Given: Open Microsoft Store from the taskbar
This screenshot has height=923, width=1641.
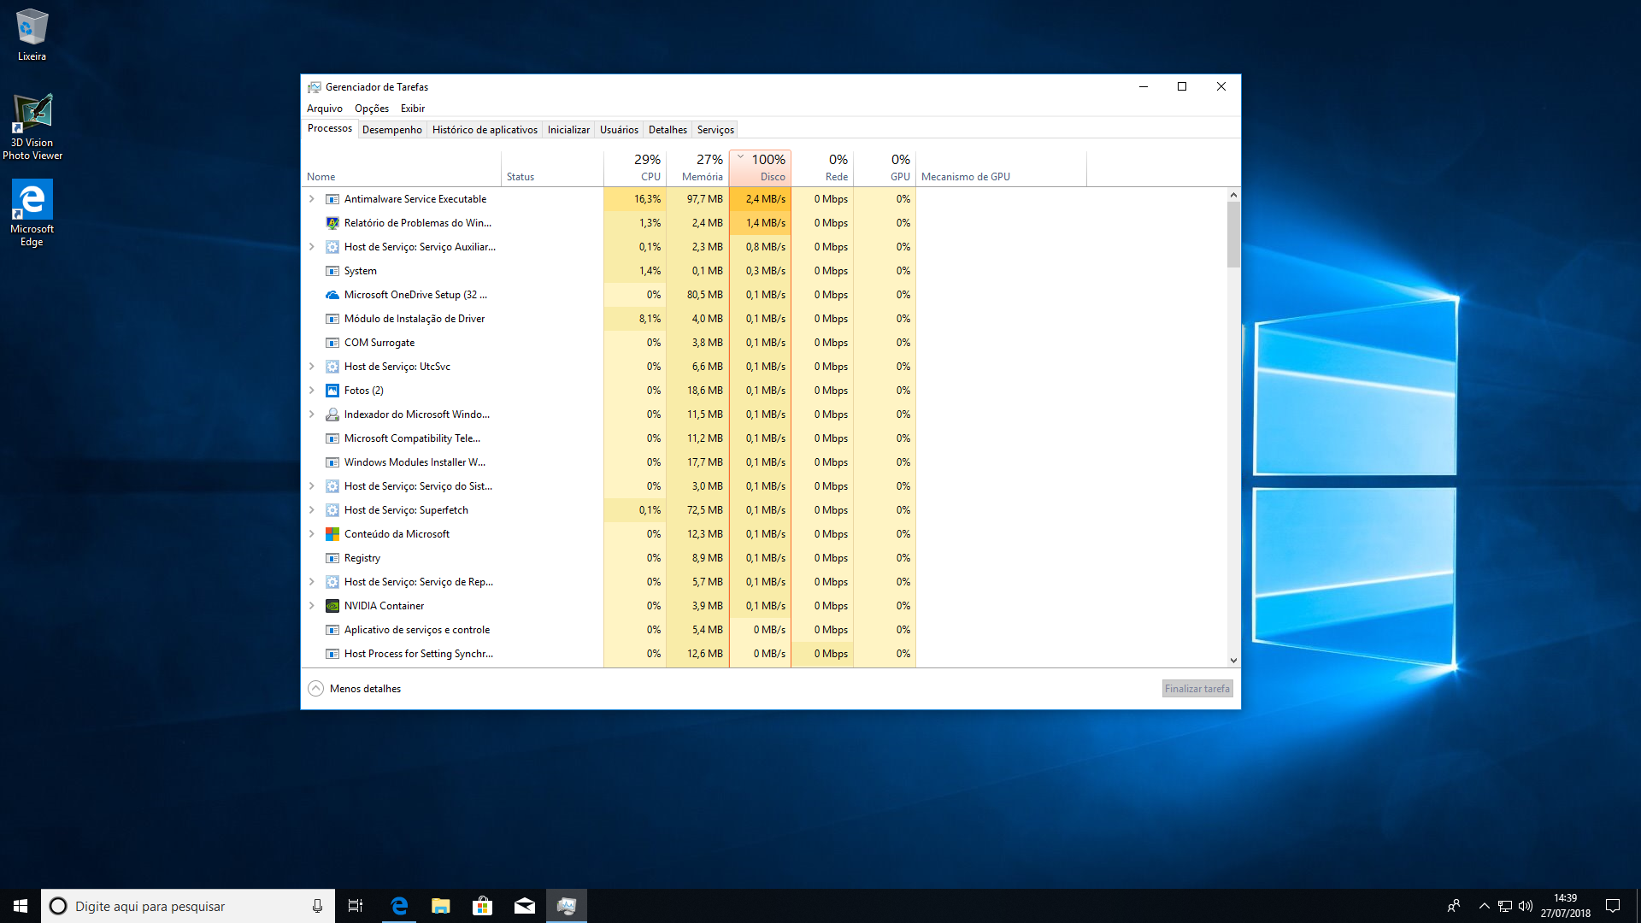Looking at the screenshot, I should (483, 906).
